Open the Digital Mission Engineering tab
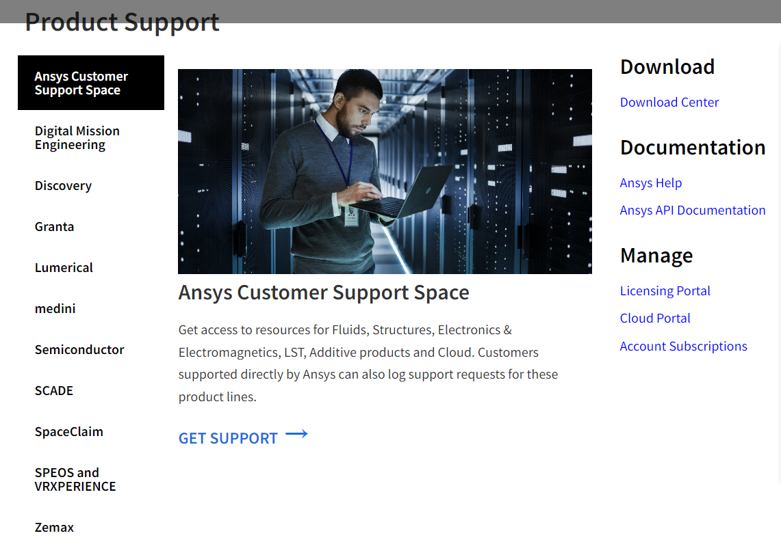The image size is (781, 555). coord(77,138)
